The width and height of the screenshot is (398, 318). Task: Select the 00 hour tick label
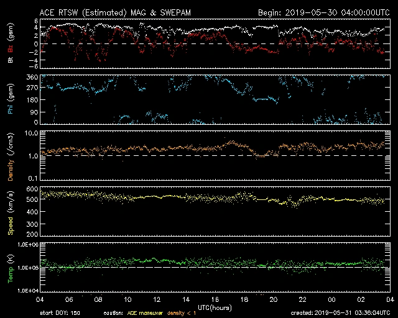pos(331,299)
